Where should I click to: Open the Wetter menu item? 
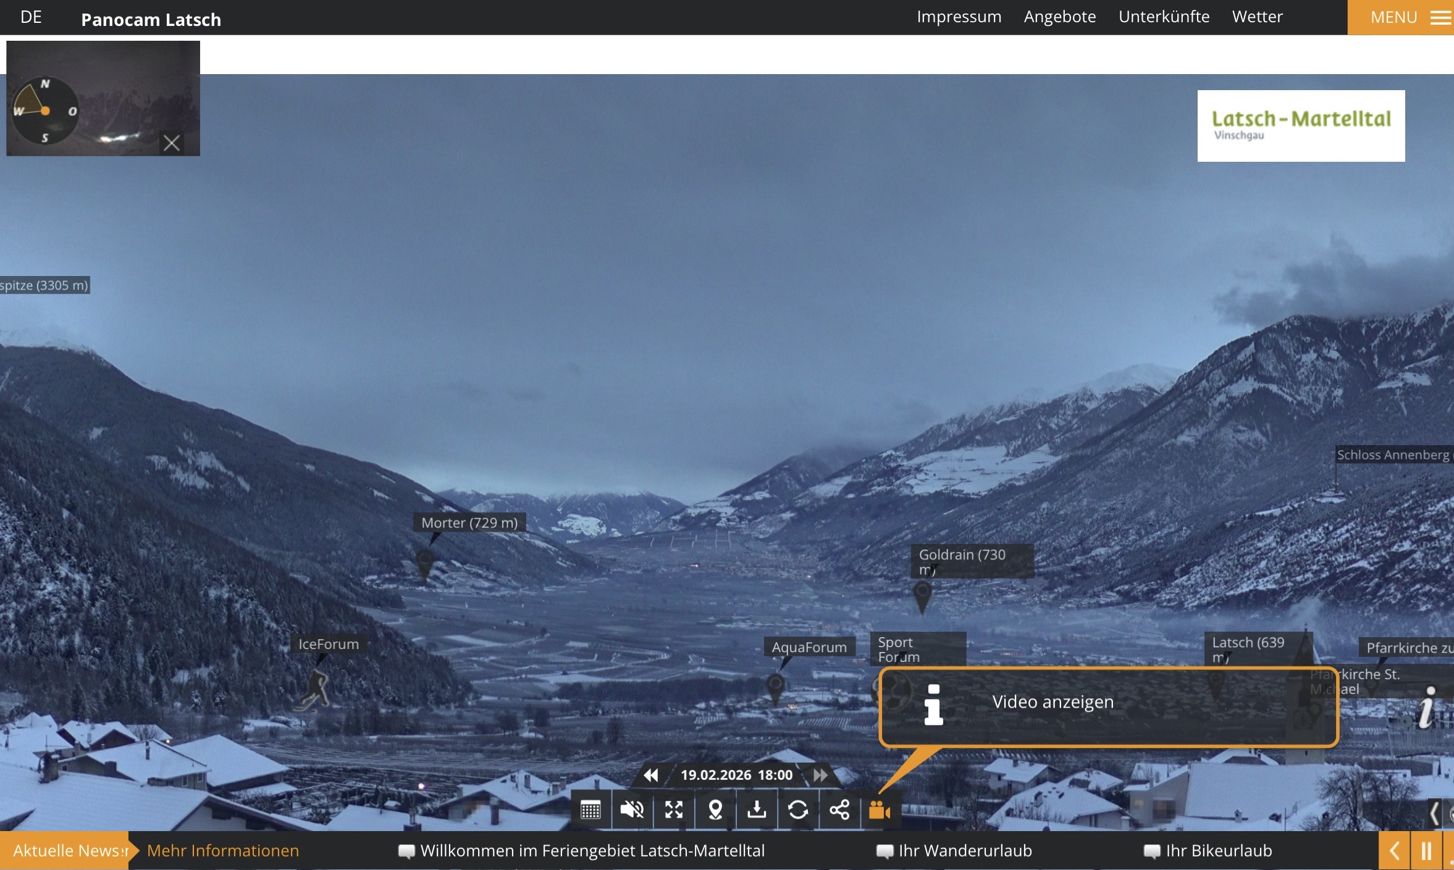(1257, 17)
